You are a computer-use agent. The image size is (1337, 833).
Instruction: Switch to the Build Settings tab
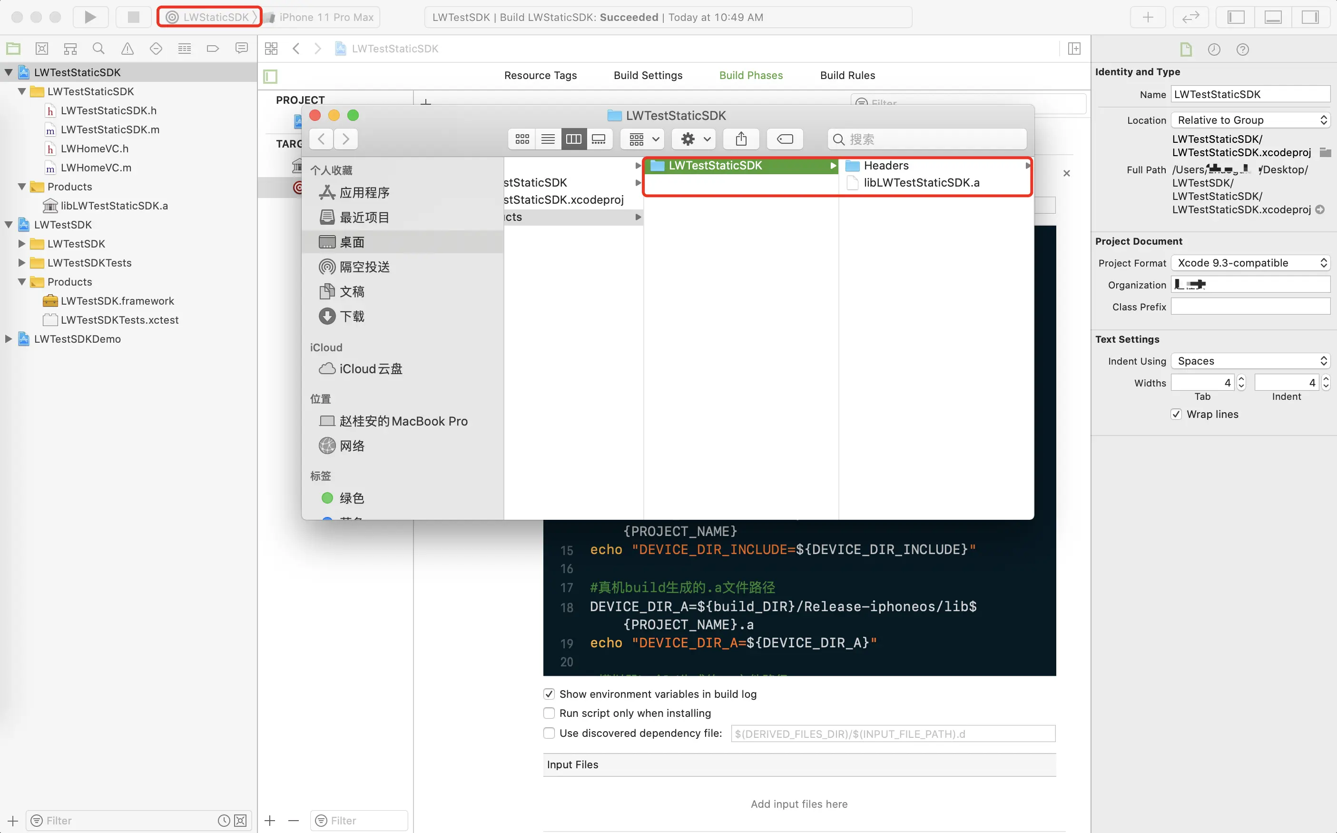[x=648, y=75]
